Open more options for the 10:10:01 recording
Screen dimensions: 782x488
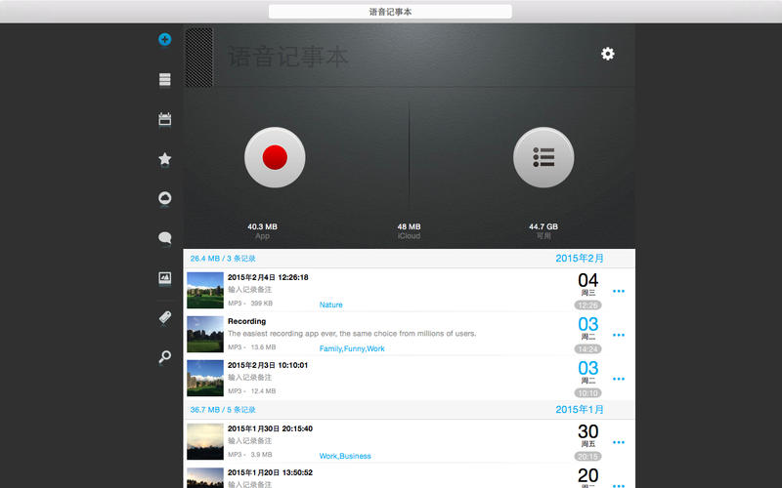point(619,379)
